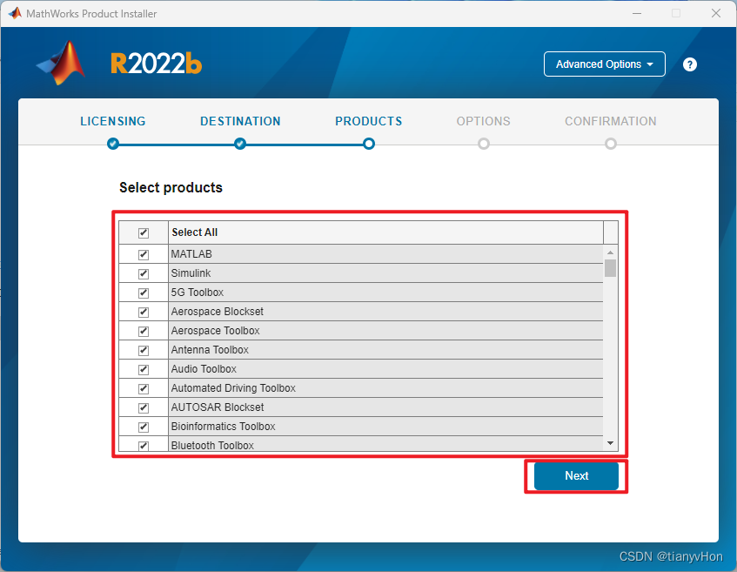Image resolution: width=737 pixels, height=572 pixels.
Task: Click the product list scrollbar thumb
Action: [x=610, y=268]
